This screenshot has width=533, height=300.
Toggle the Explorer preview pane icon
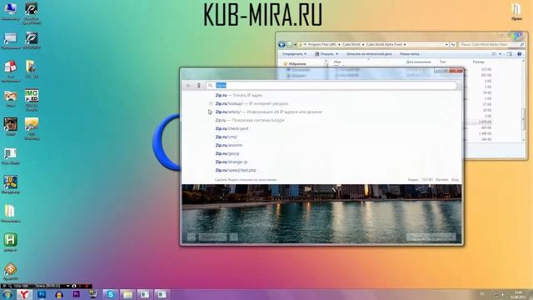tap(509, 54)
